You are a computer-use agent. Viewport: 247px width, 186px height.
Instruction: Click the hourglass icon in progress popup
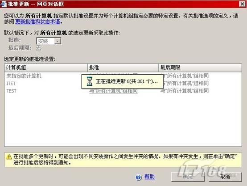90,81
